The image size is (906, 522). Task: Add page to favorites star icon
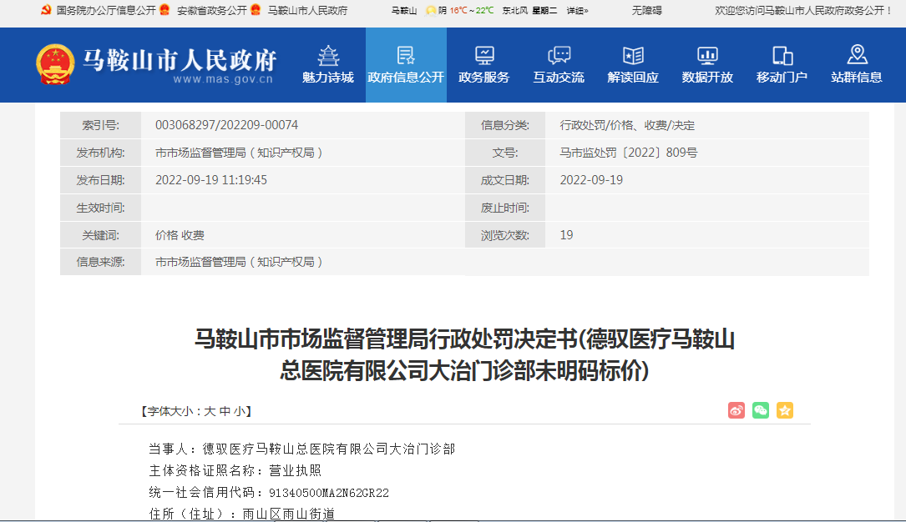784,410
